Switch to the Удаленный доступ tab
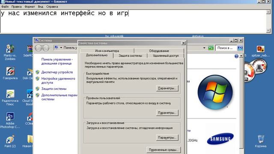 coord(166,56)
